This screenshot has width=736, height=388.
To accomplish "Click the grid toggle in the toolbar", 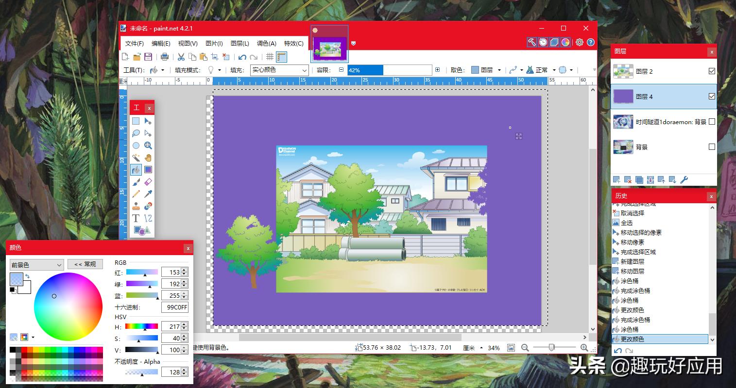I will click(270, 57).
